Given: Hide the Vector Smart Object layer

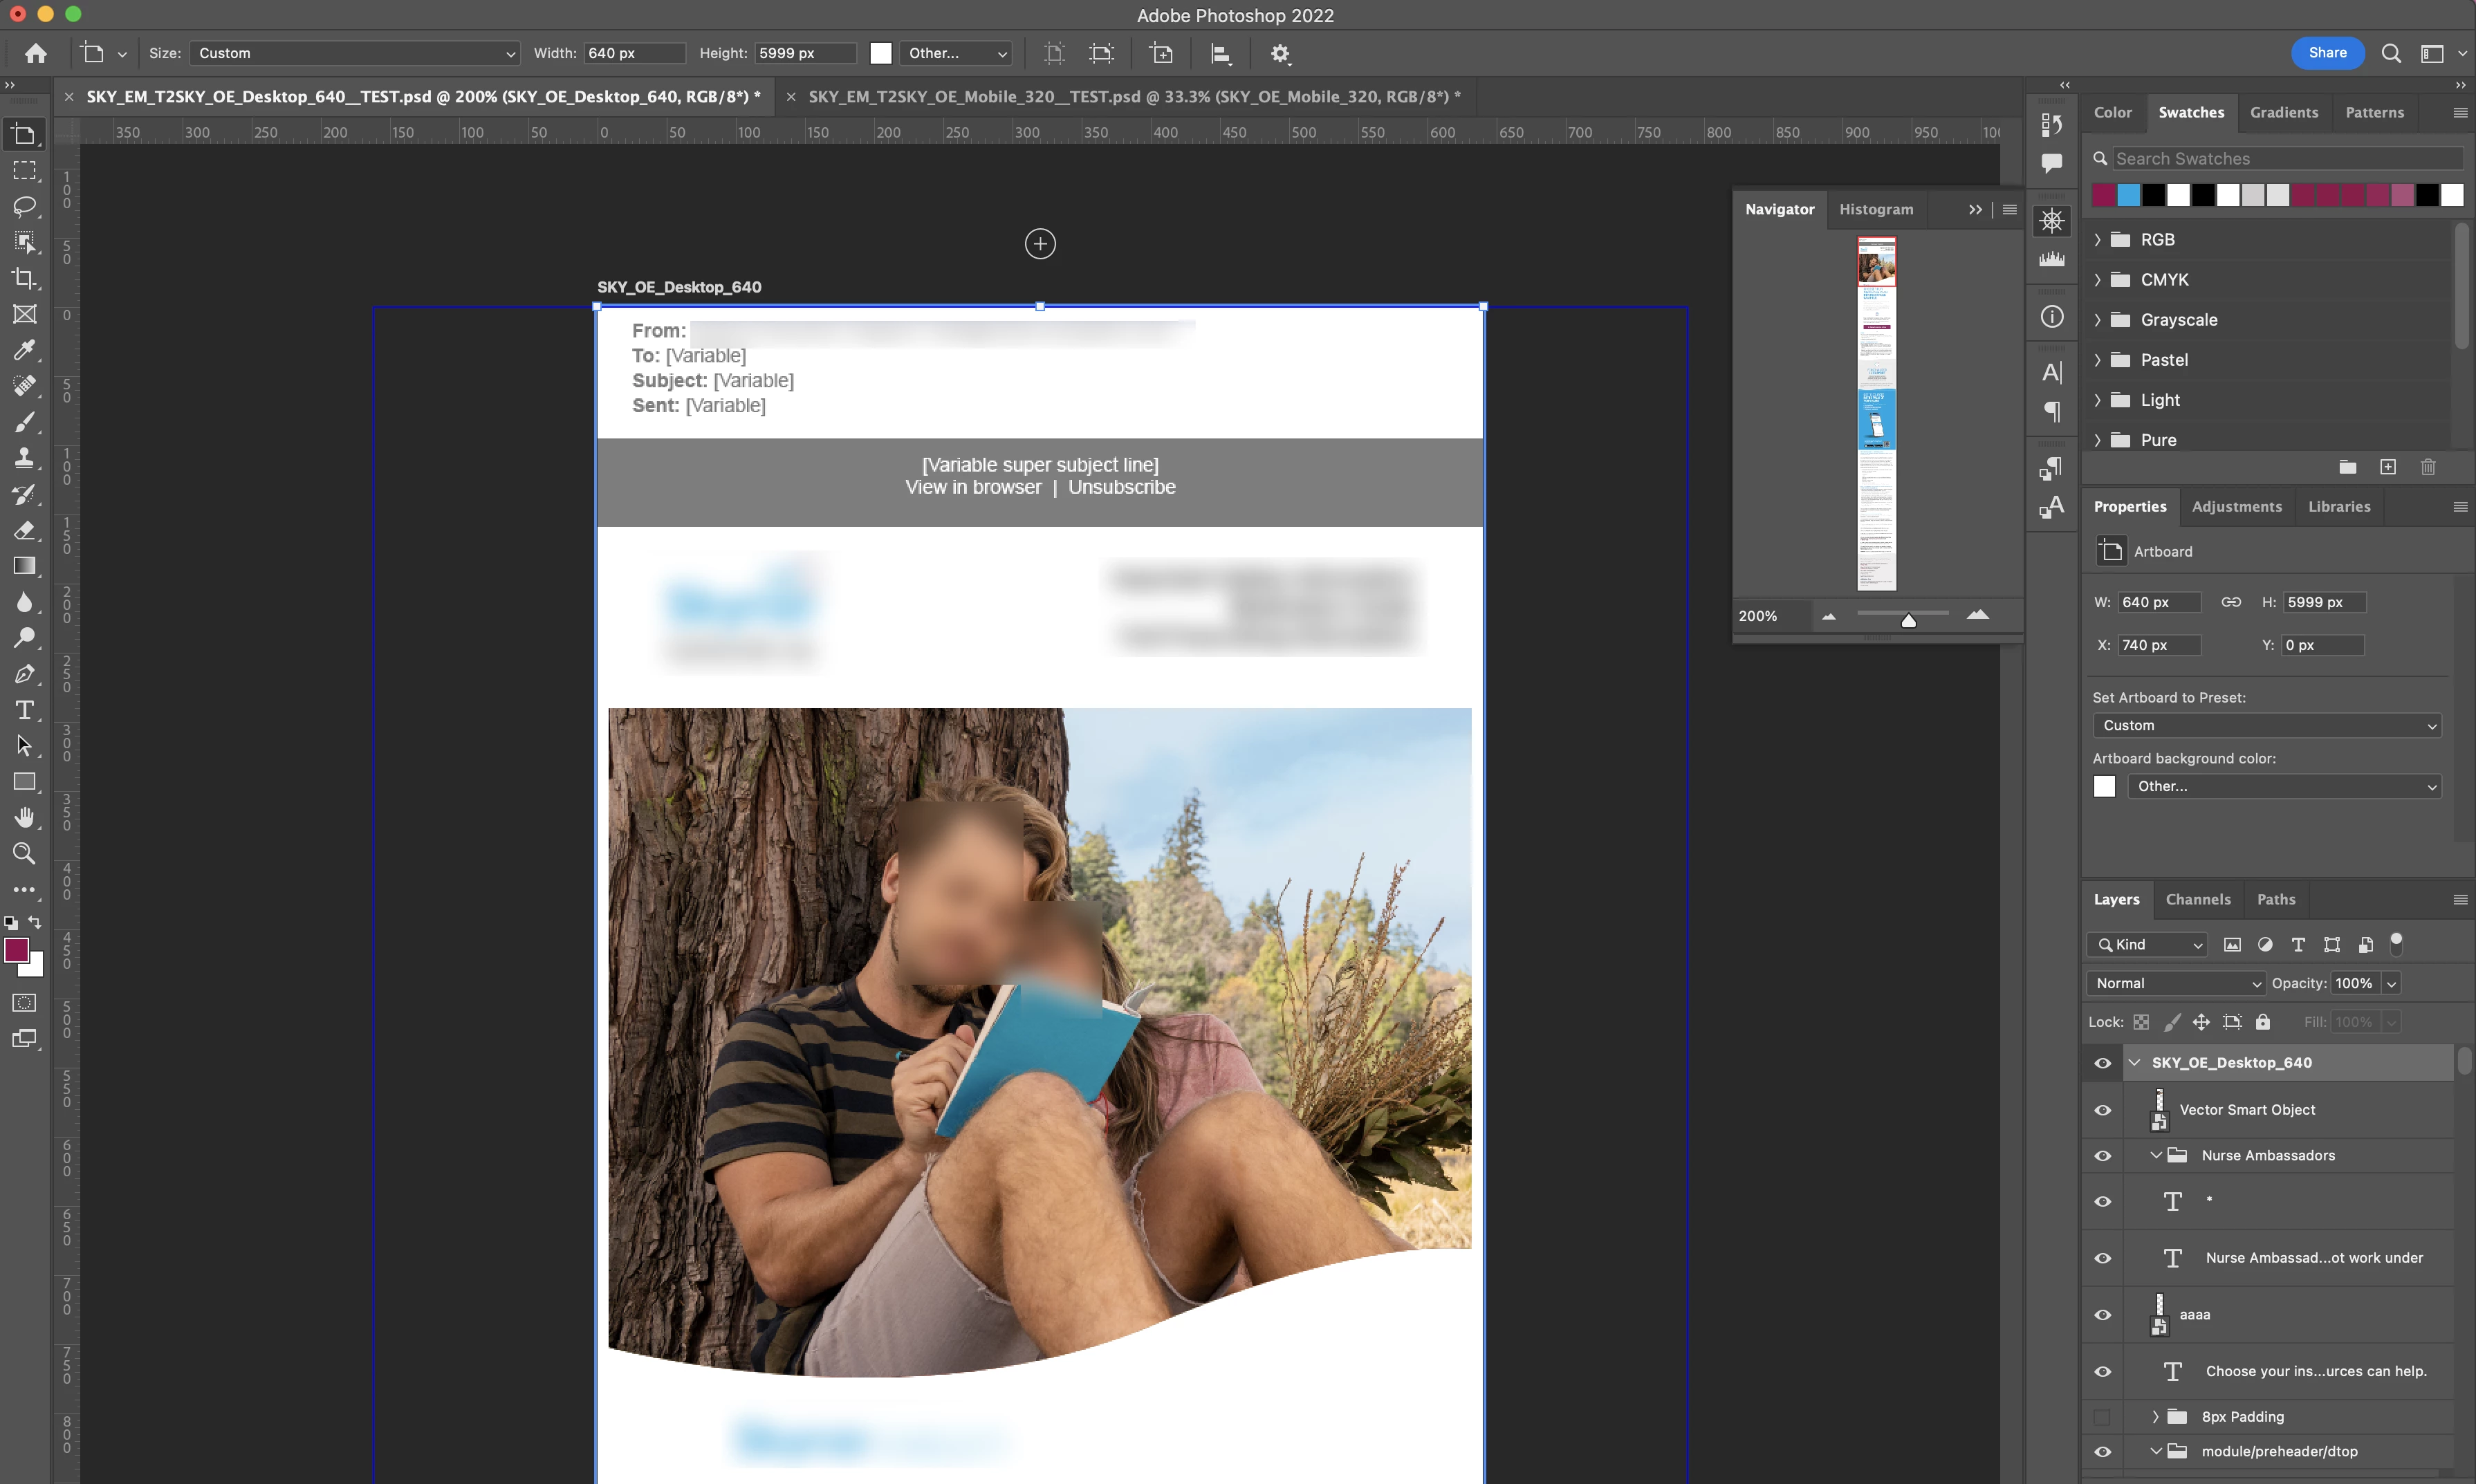Looking at the screenshot, I should [x=2102, y=1110].
